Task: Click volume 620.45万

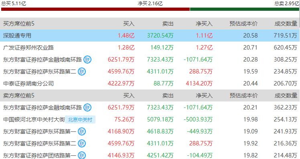Action: pyautogui.click(x=285, y=48)
